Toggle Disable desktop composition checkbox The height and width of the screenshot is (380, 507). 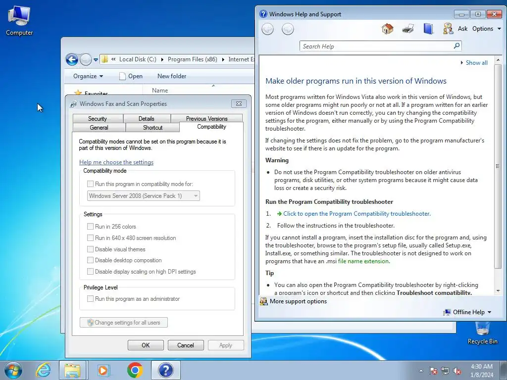coord(90,260)
